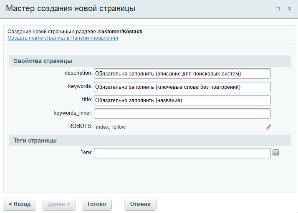Go back with the Назад button
The image size is (298, 213).
[20, 204]
